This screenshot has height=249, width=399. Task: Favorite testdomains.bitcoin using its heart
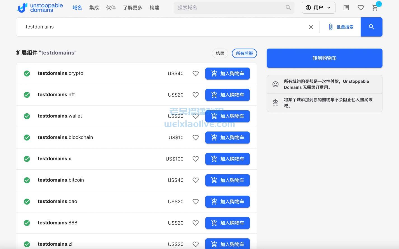coord(195,180)
